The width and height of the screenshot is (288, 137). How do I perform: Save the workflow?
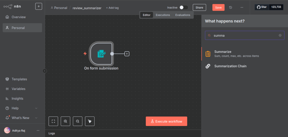coord(218,8)
